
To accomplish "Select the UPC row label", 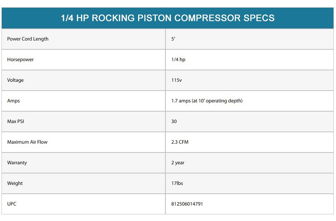I will [12, 204].
